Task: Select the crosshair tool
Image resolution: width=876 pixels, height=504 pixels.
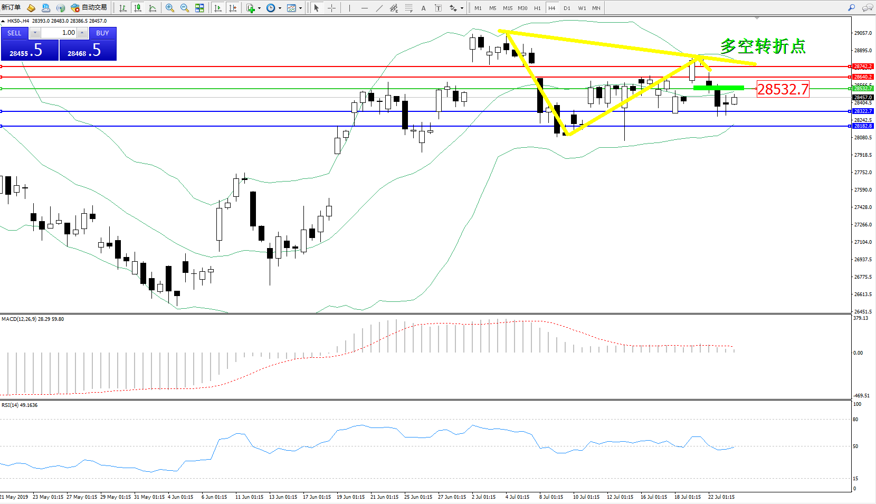Action: [331, 8]
